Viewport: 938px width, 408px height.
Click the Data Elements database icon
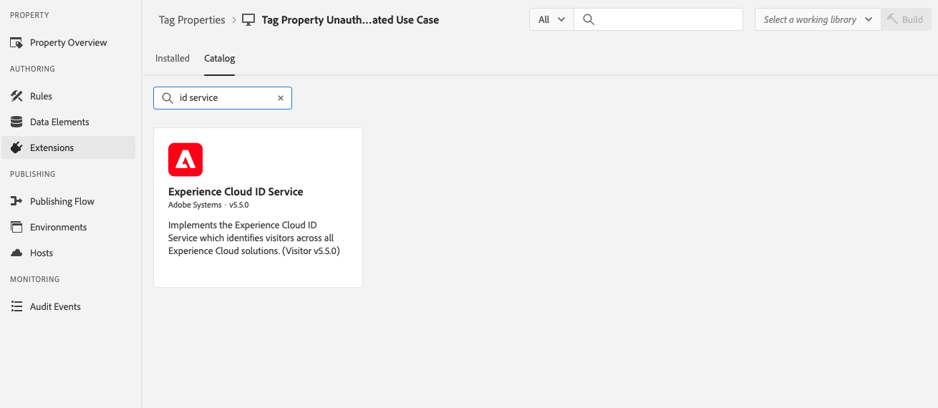click(x=16, y=122)
